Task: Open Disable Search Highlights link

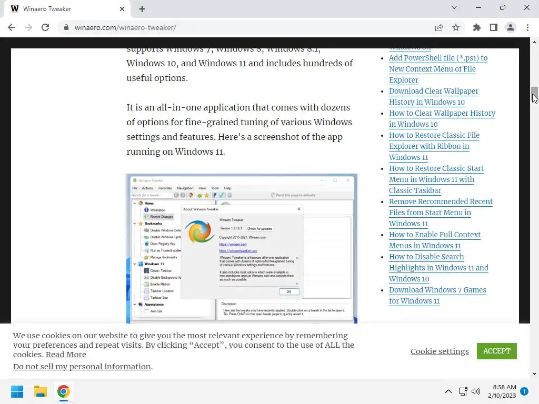Action: click(438, 268)
